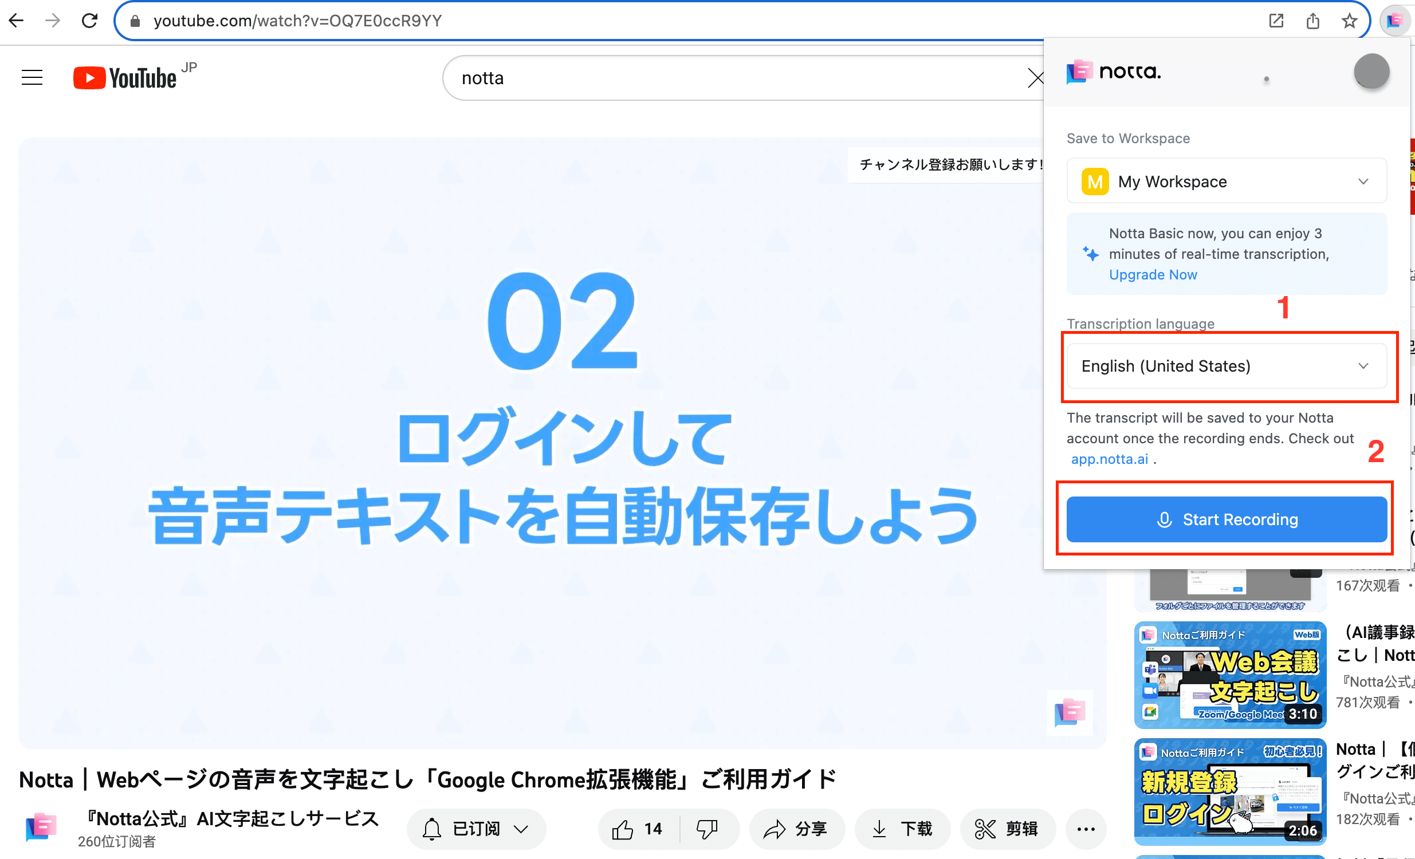Image resolution: width=1415 pixels, height=859 pixels.
Task: Click the Notta extension icon in toolbar
Action: point(1395,21)
